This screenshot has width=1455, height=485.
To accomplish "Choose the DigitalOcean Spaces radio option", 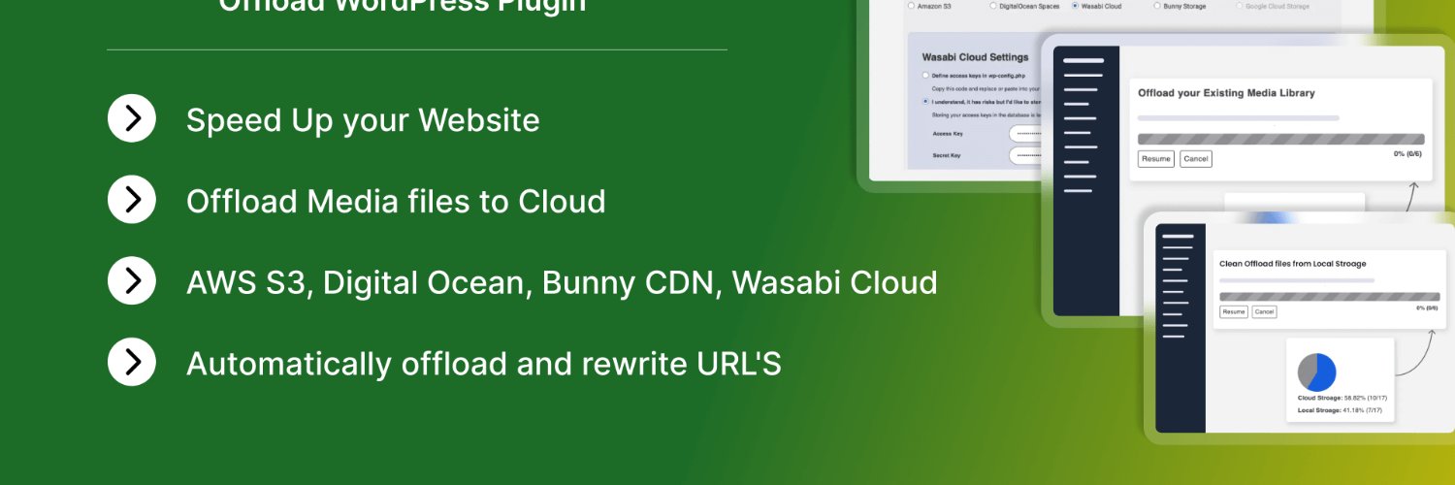I will (993, 6).
